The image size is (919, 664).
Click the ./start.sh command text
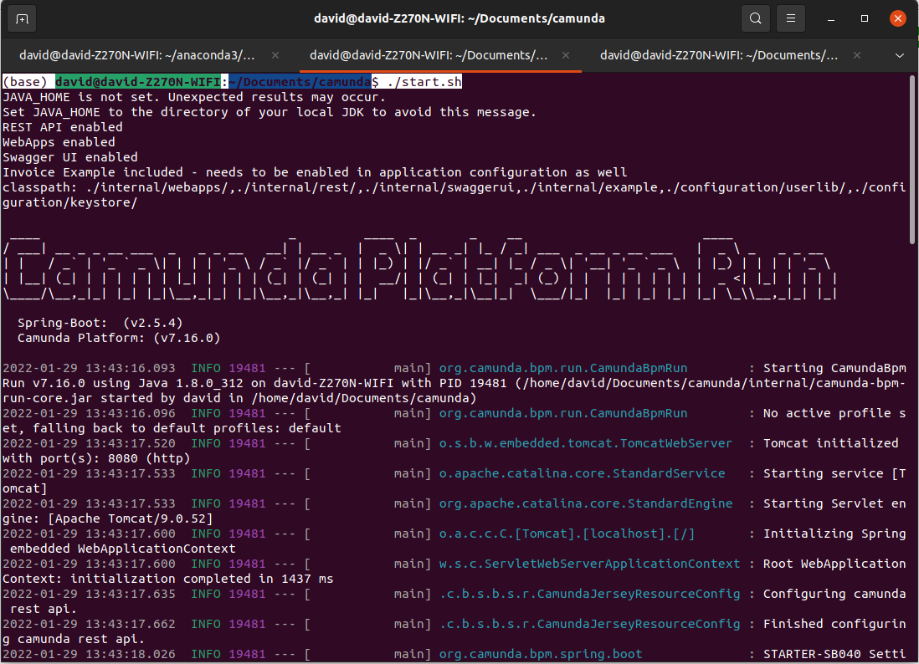pos(424,82)
